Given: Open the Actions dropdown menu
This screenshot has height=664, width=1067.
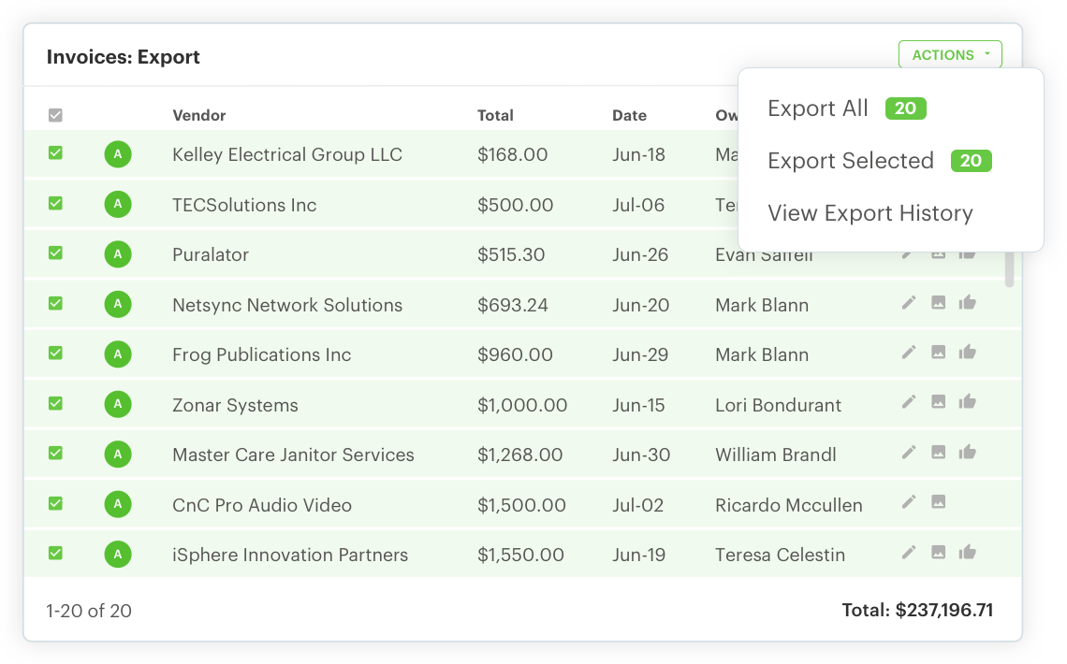Looking at the screenshot, I should (x=950, y=54).
